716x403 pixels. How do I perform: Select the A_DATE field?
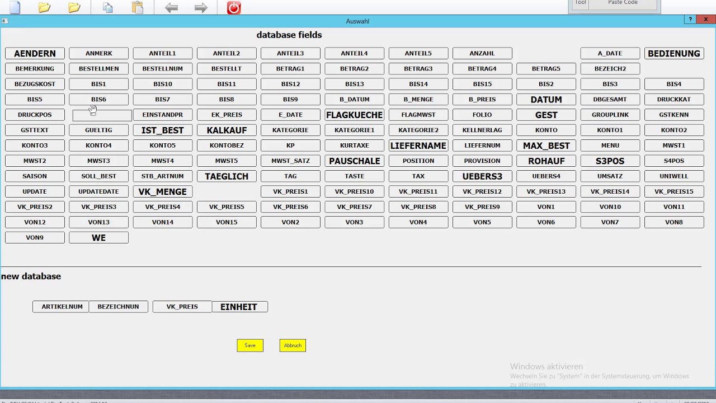(x=610, y=54)
